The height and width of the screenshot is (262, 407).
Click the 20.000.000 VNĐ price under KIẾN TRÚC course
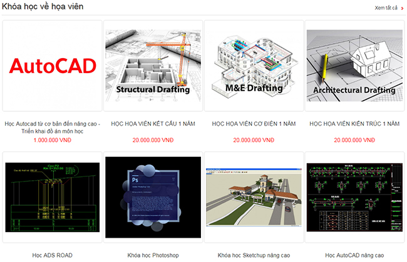coord(354,140)
